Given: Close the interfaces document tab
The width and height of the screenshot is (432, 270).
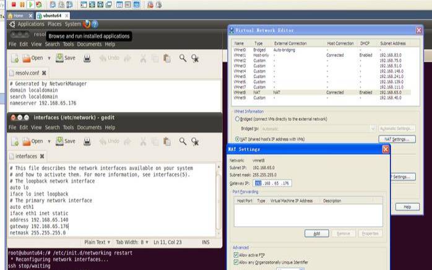Looking at the screenshot, I should 42,157.
